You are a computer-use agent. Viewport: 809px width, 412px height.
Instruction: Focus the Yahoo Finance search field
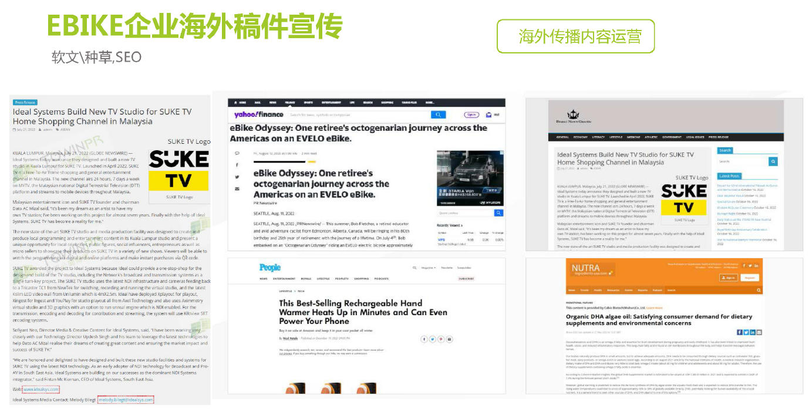pos(359,115)
